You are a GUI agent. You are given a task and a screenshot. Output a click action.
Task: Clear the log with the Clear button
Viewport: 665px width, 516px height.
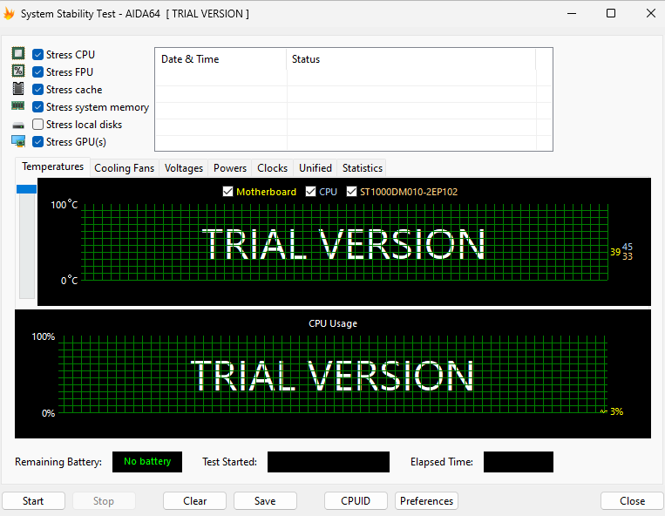coord(194,500)
